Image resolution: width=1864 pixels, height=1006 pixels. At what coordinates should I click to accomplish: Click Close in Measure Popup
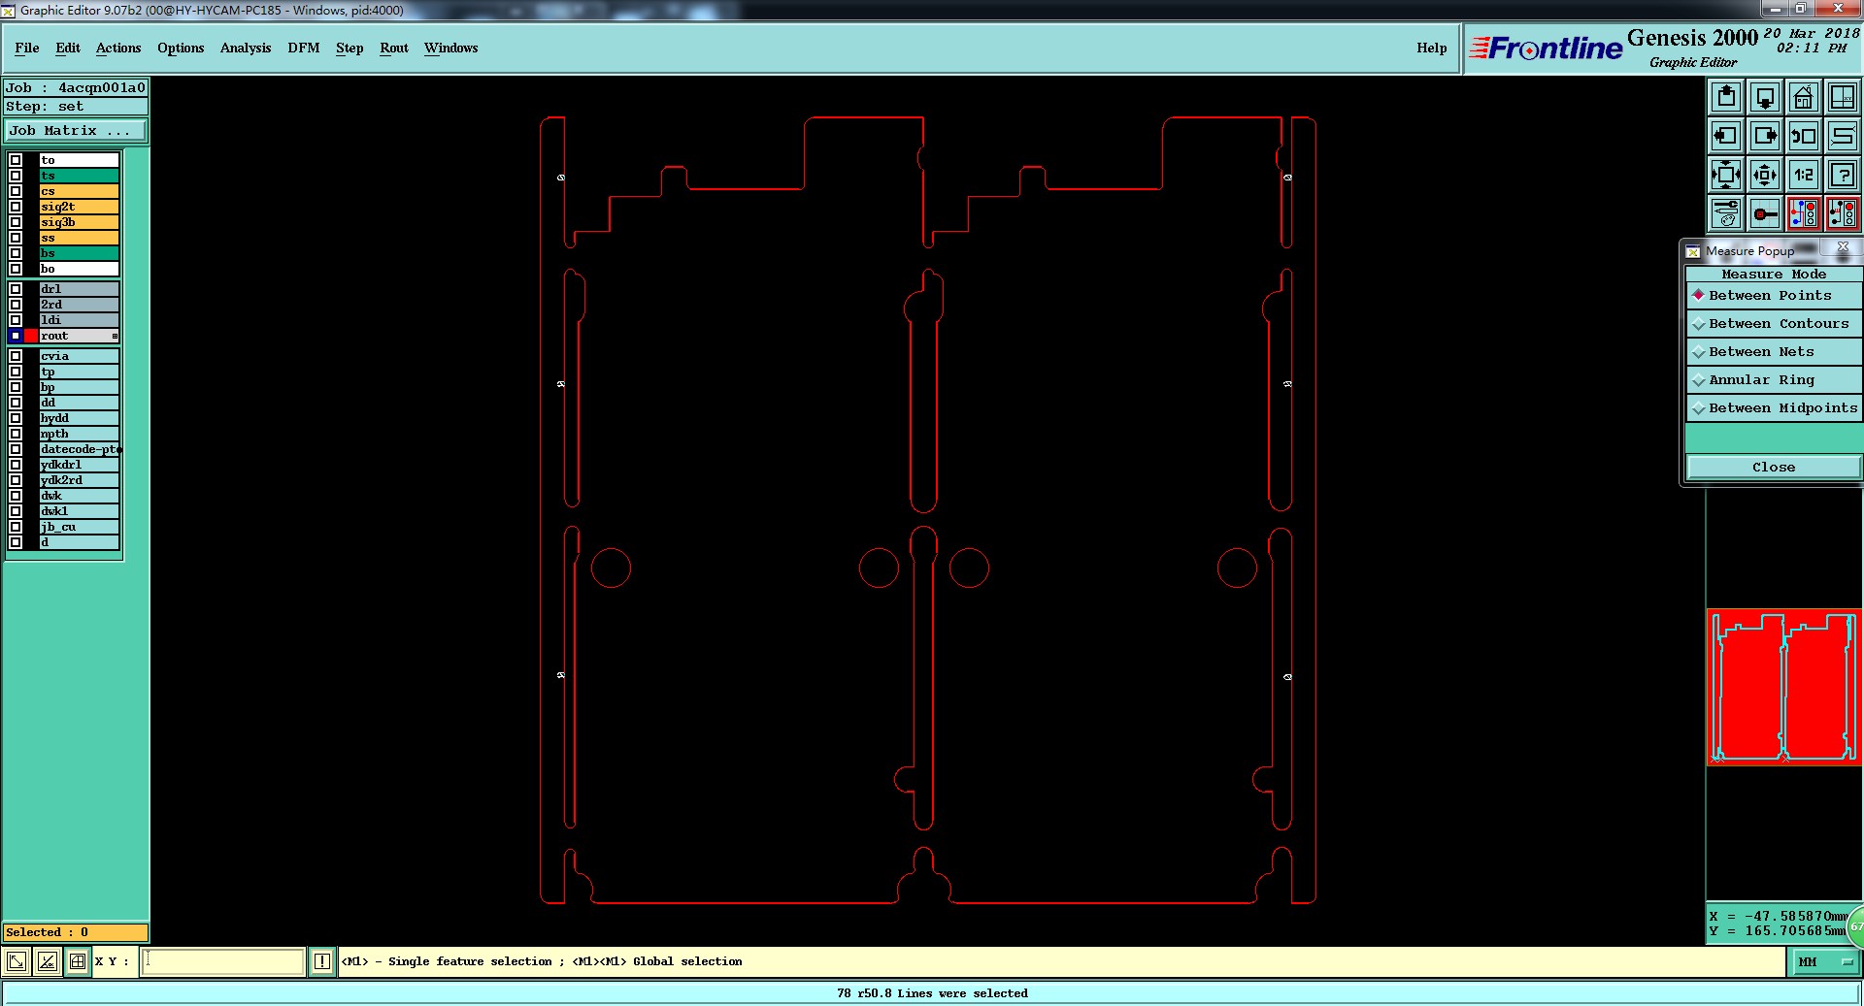pyautogui.click(x=1774, y=467)
